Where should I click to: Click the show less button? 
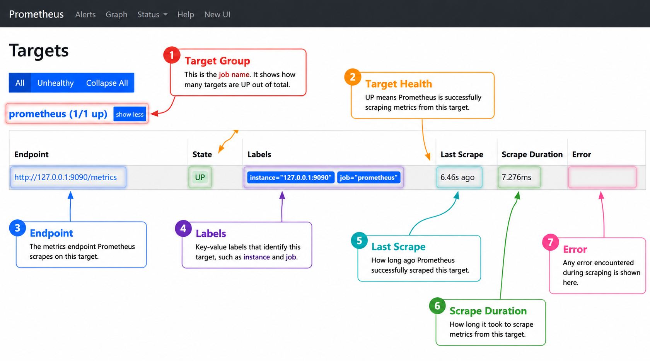click(130, 114)
